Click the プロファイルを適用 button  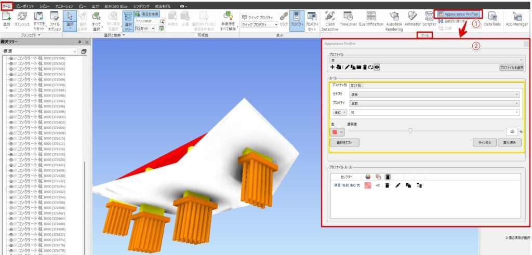click(x=511, y=68)
